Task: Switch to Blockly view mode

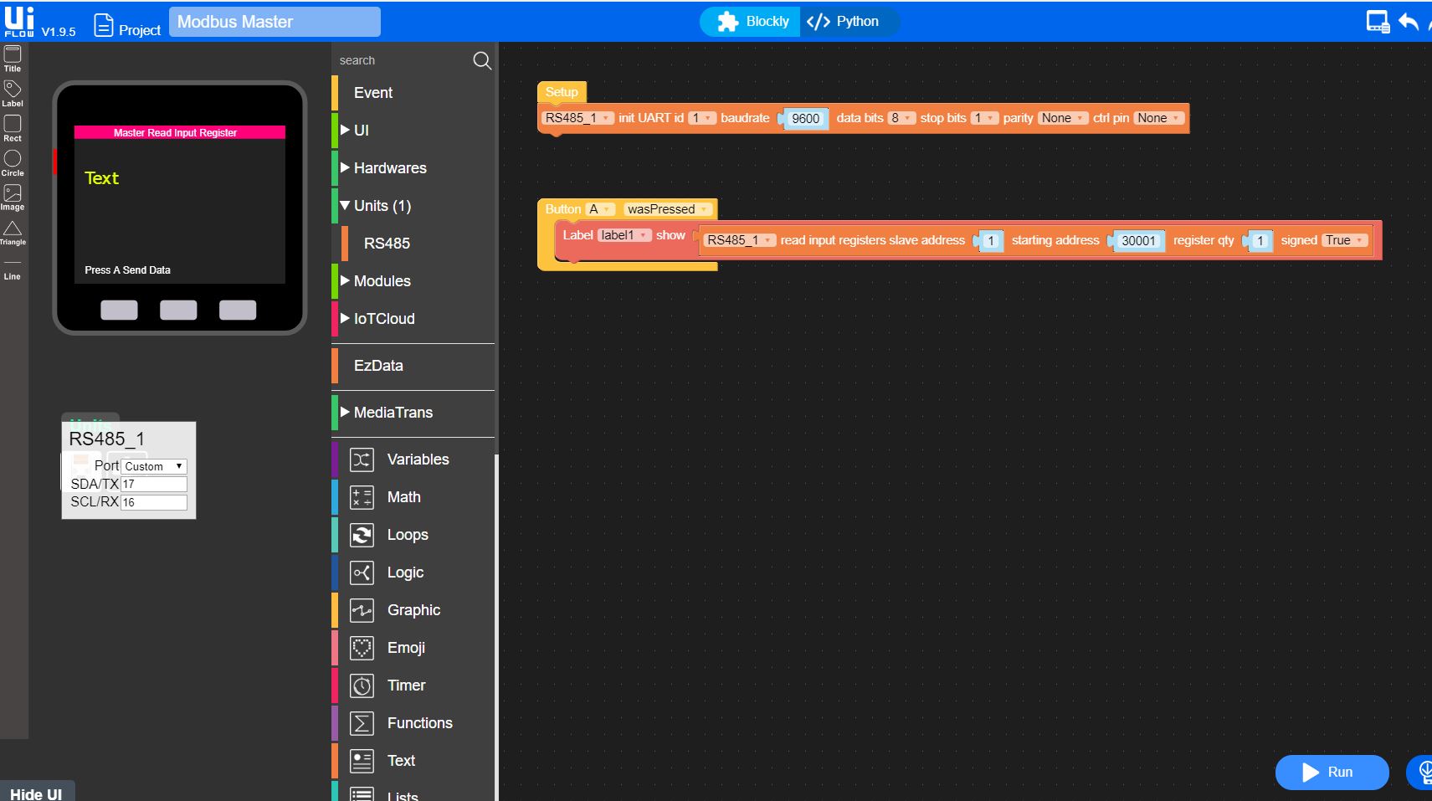Action: (752, 22)
